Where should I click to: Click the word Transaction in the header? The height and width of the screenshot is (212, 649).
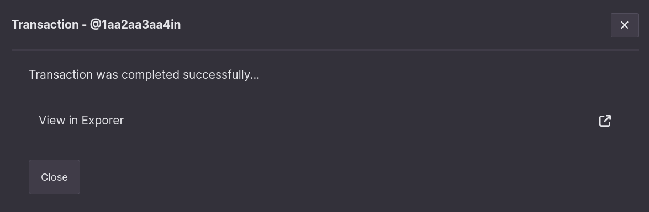click(x=45, y=25)
